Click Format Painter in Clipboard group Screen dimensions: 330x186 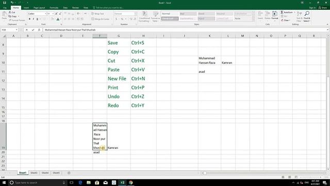[x=17, y=20]
